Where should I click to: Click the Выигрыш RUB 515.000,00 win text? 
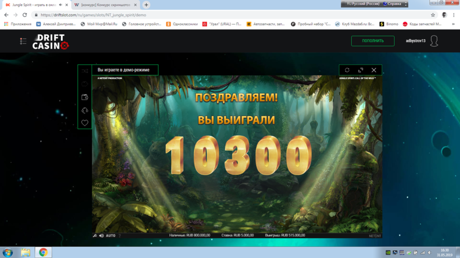click(x=285, y=235)
